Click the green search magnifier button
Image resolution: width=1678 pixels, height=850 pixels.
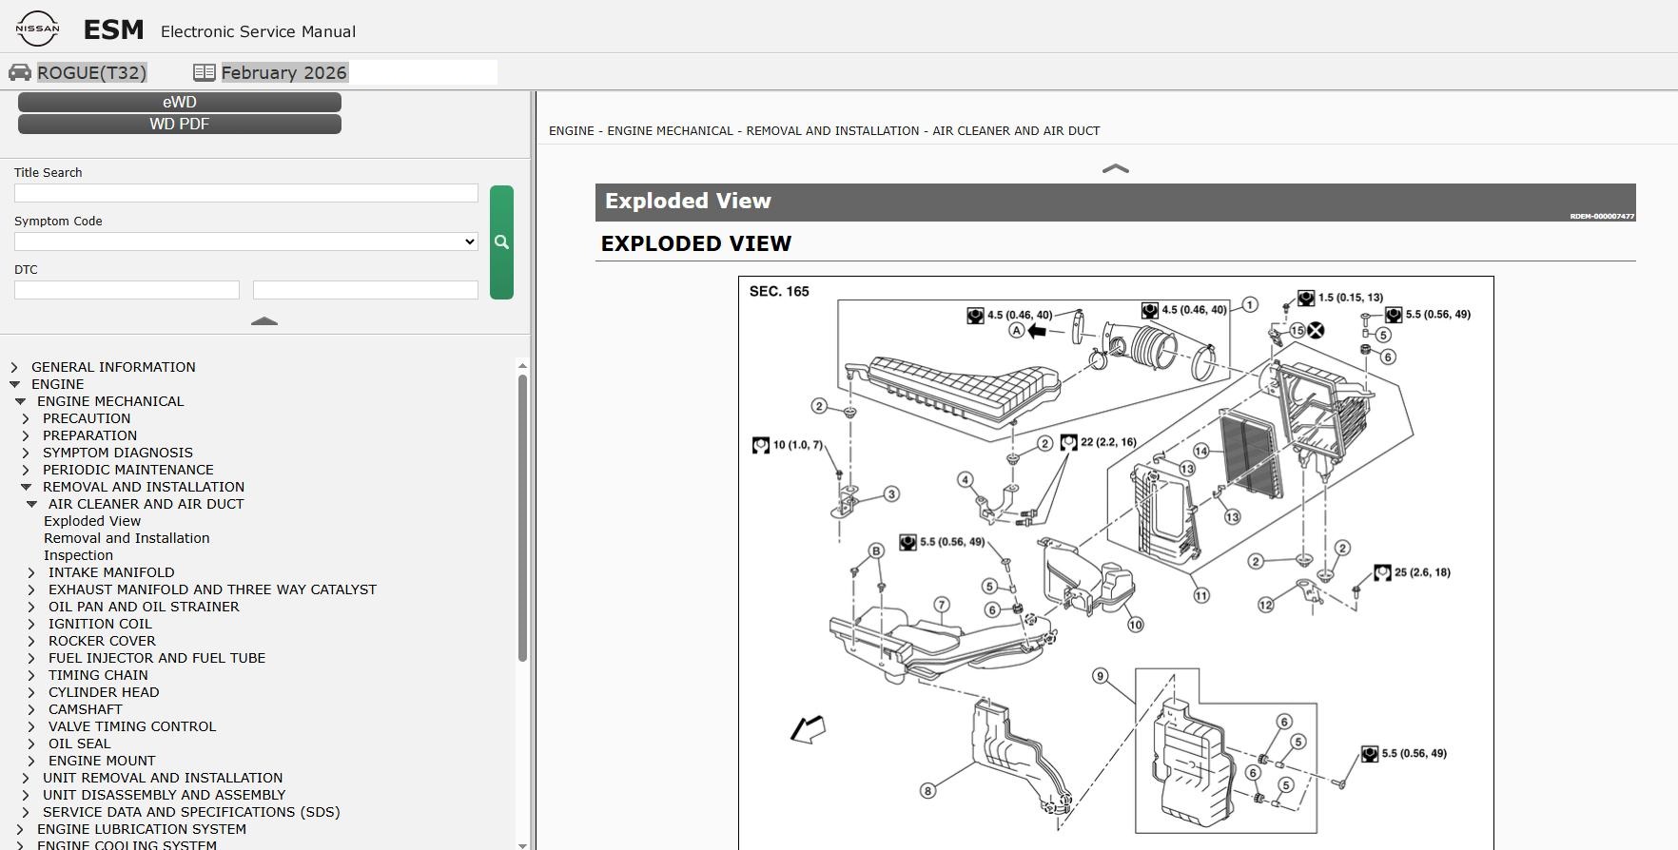[501, 242]
